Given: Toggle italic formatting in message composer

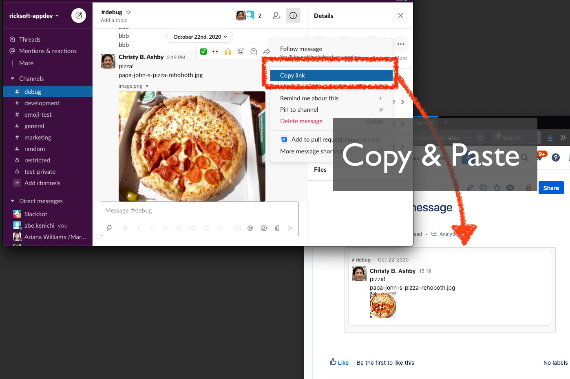Looking at the screenshot, I should tap(139, 228).
